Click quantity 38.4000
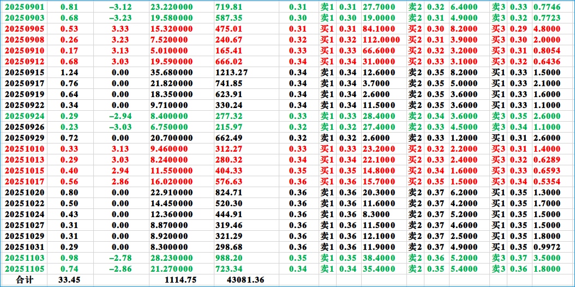 point(379,259)
